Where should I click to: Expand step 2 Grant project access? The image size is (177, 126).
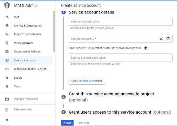pos(111,97)
